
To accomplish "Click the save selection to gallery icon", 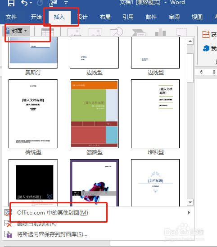I will tap(8, 234).
